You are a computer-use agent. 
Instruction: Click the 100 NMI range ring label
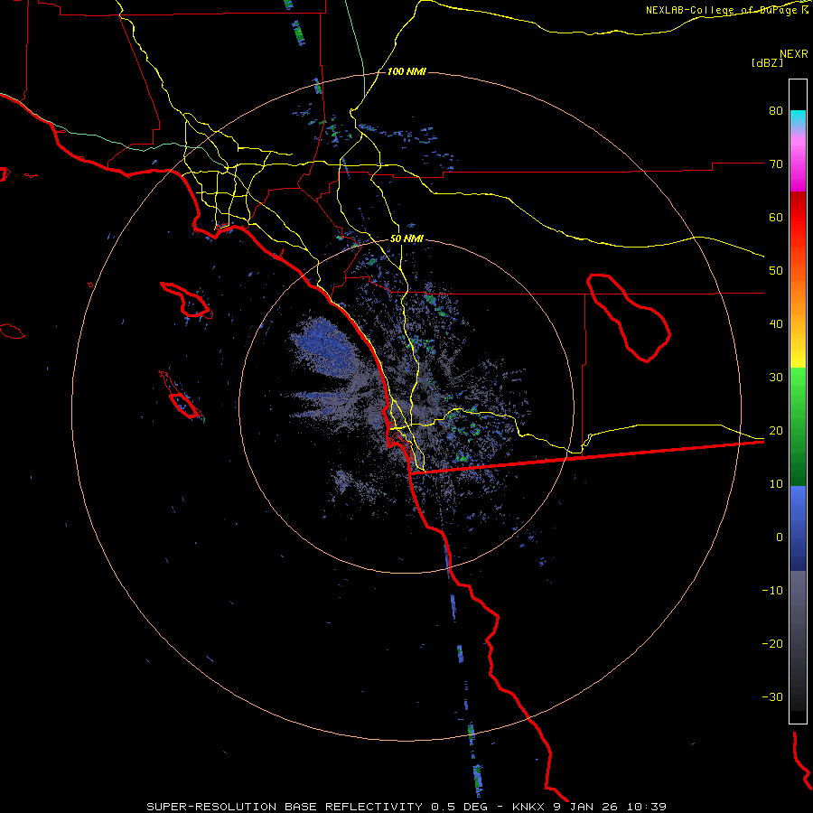[x=406, y=71]
